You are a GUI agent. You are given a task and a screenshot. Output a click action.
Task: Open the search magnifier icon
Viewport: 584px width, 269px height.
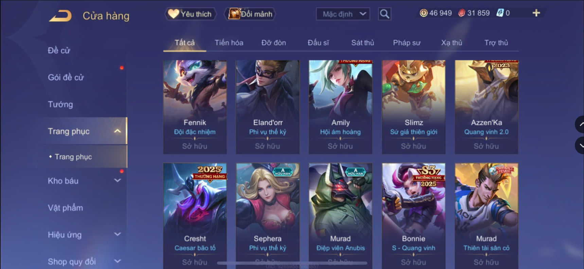pos(385,14)
